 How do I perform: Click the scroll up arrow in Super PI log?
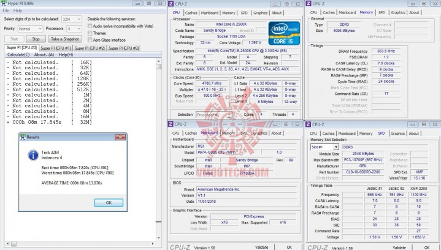[x=159, y=61]
